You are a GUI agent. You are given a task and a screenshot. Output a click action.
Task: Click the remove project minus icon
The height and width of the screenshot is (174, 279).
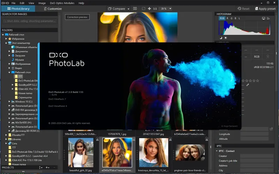pyautogui.click(x=54, y=167)
